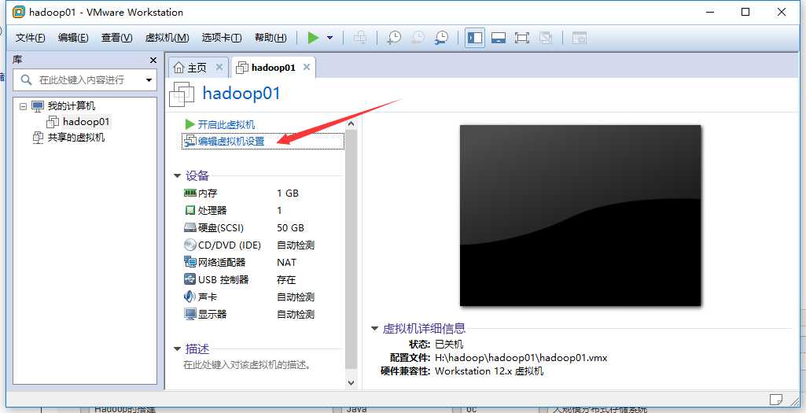Image resolution: width=806 pixels, height=413 pixels.
Task: Click the 内存 memory device icon
Action: [190, 193]
